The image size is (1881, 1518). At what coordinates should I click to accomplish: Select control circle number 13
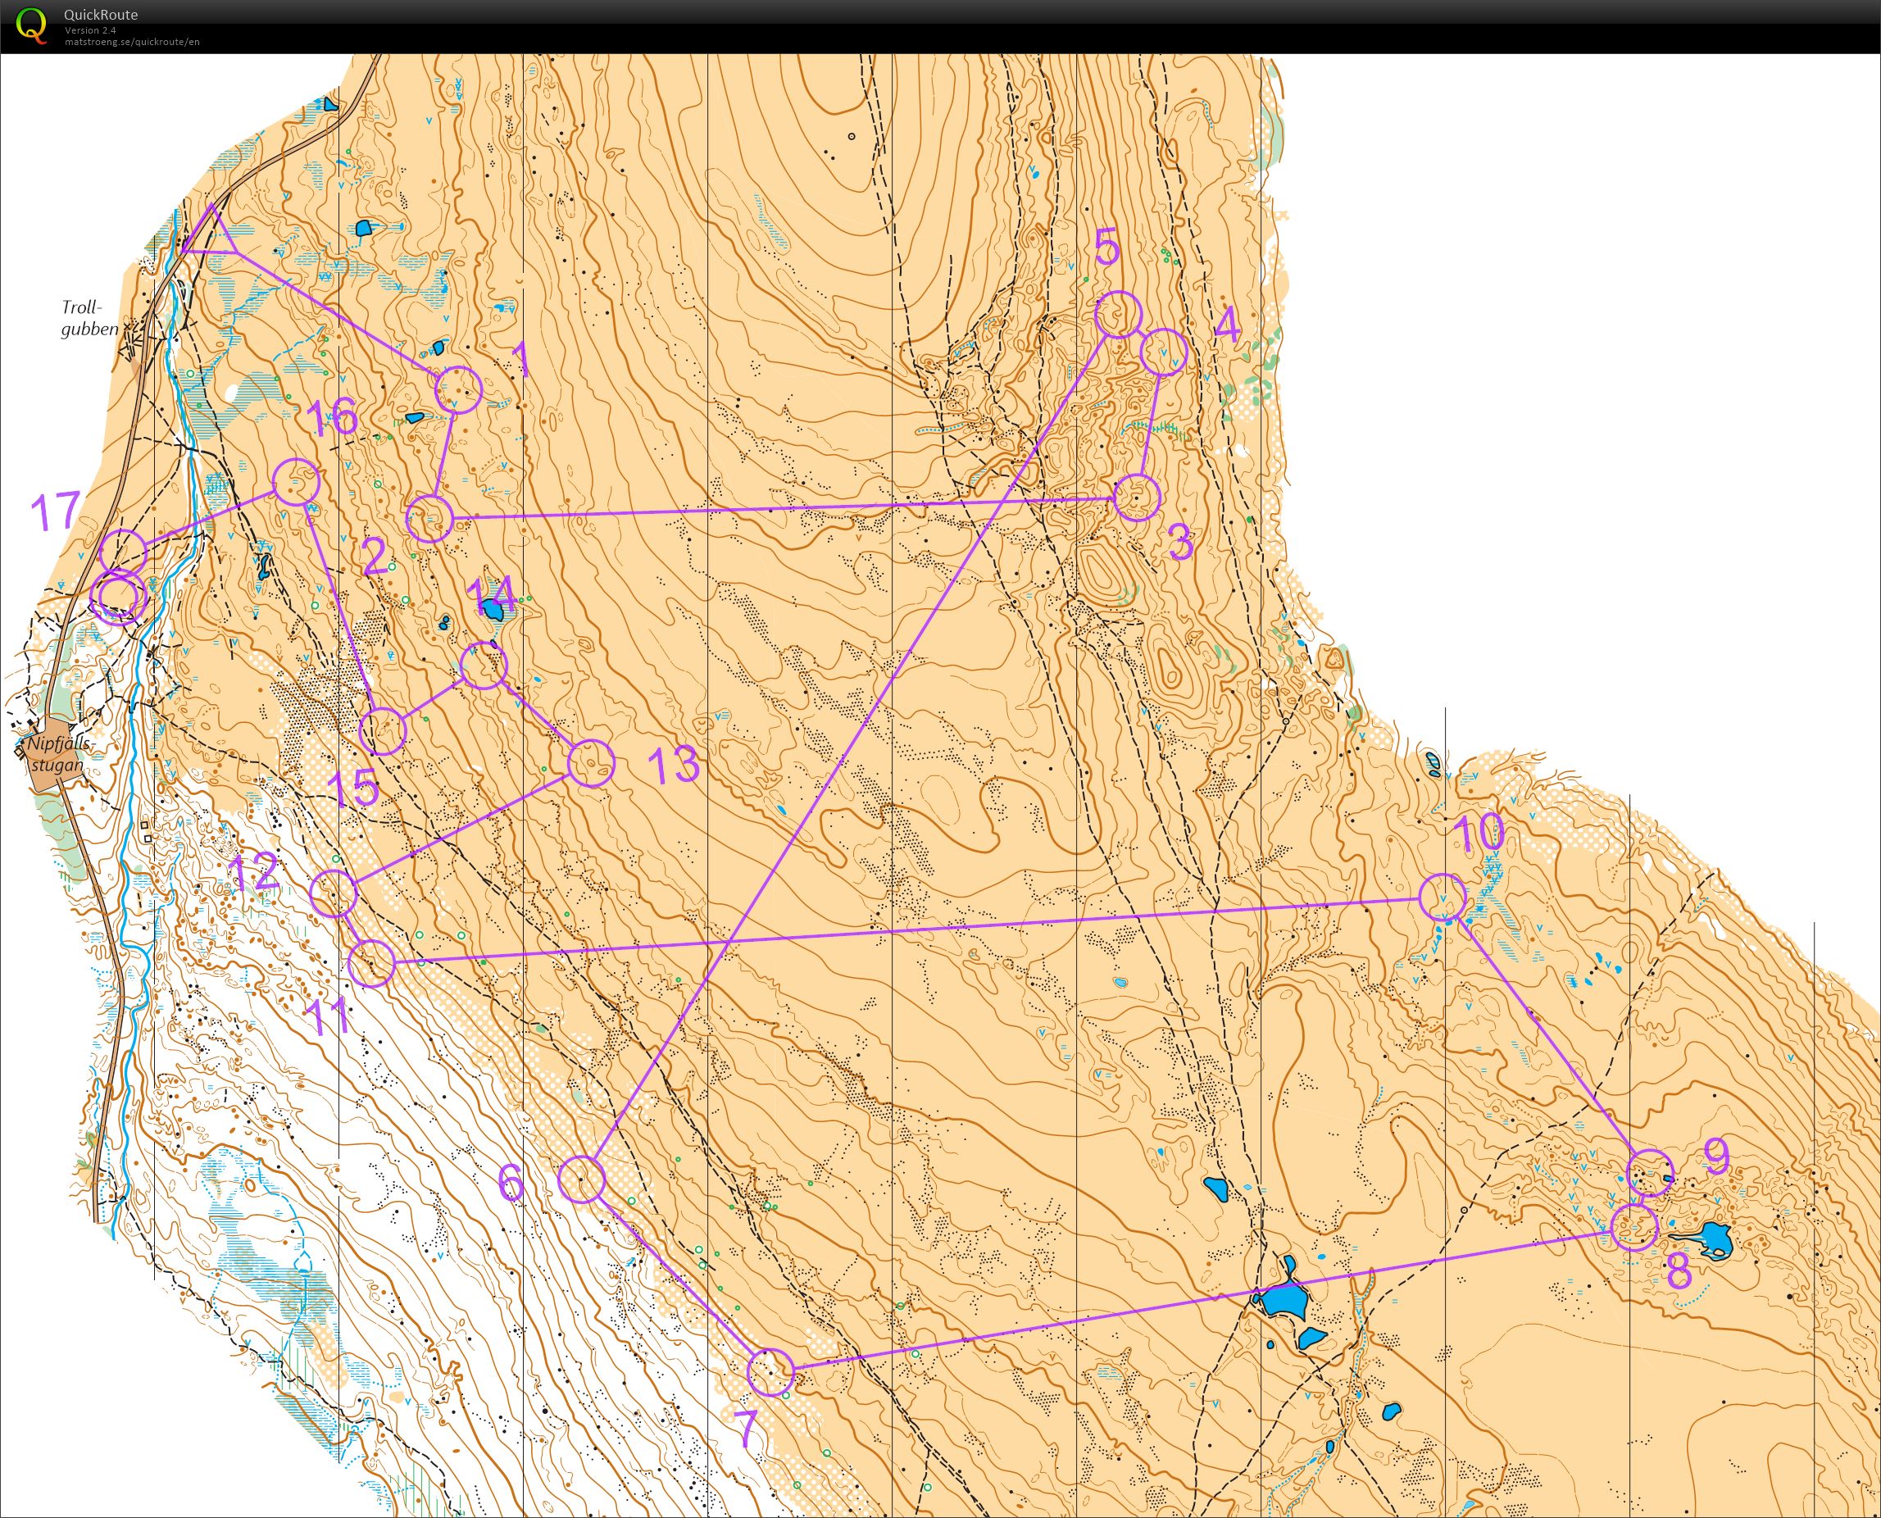591,762
